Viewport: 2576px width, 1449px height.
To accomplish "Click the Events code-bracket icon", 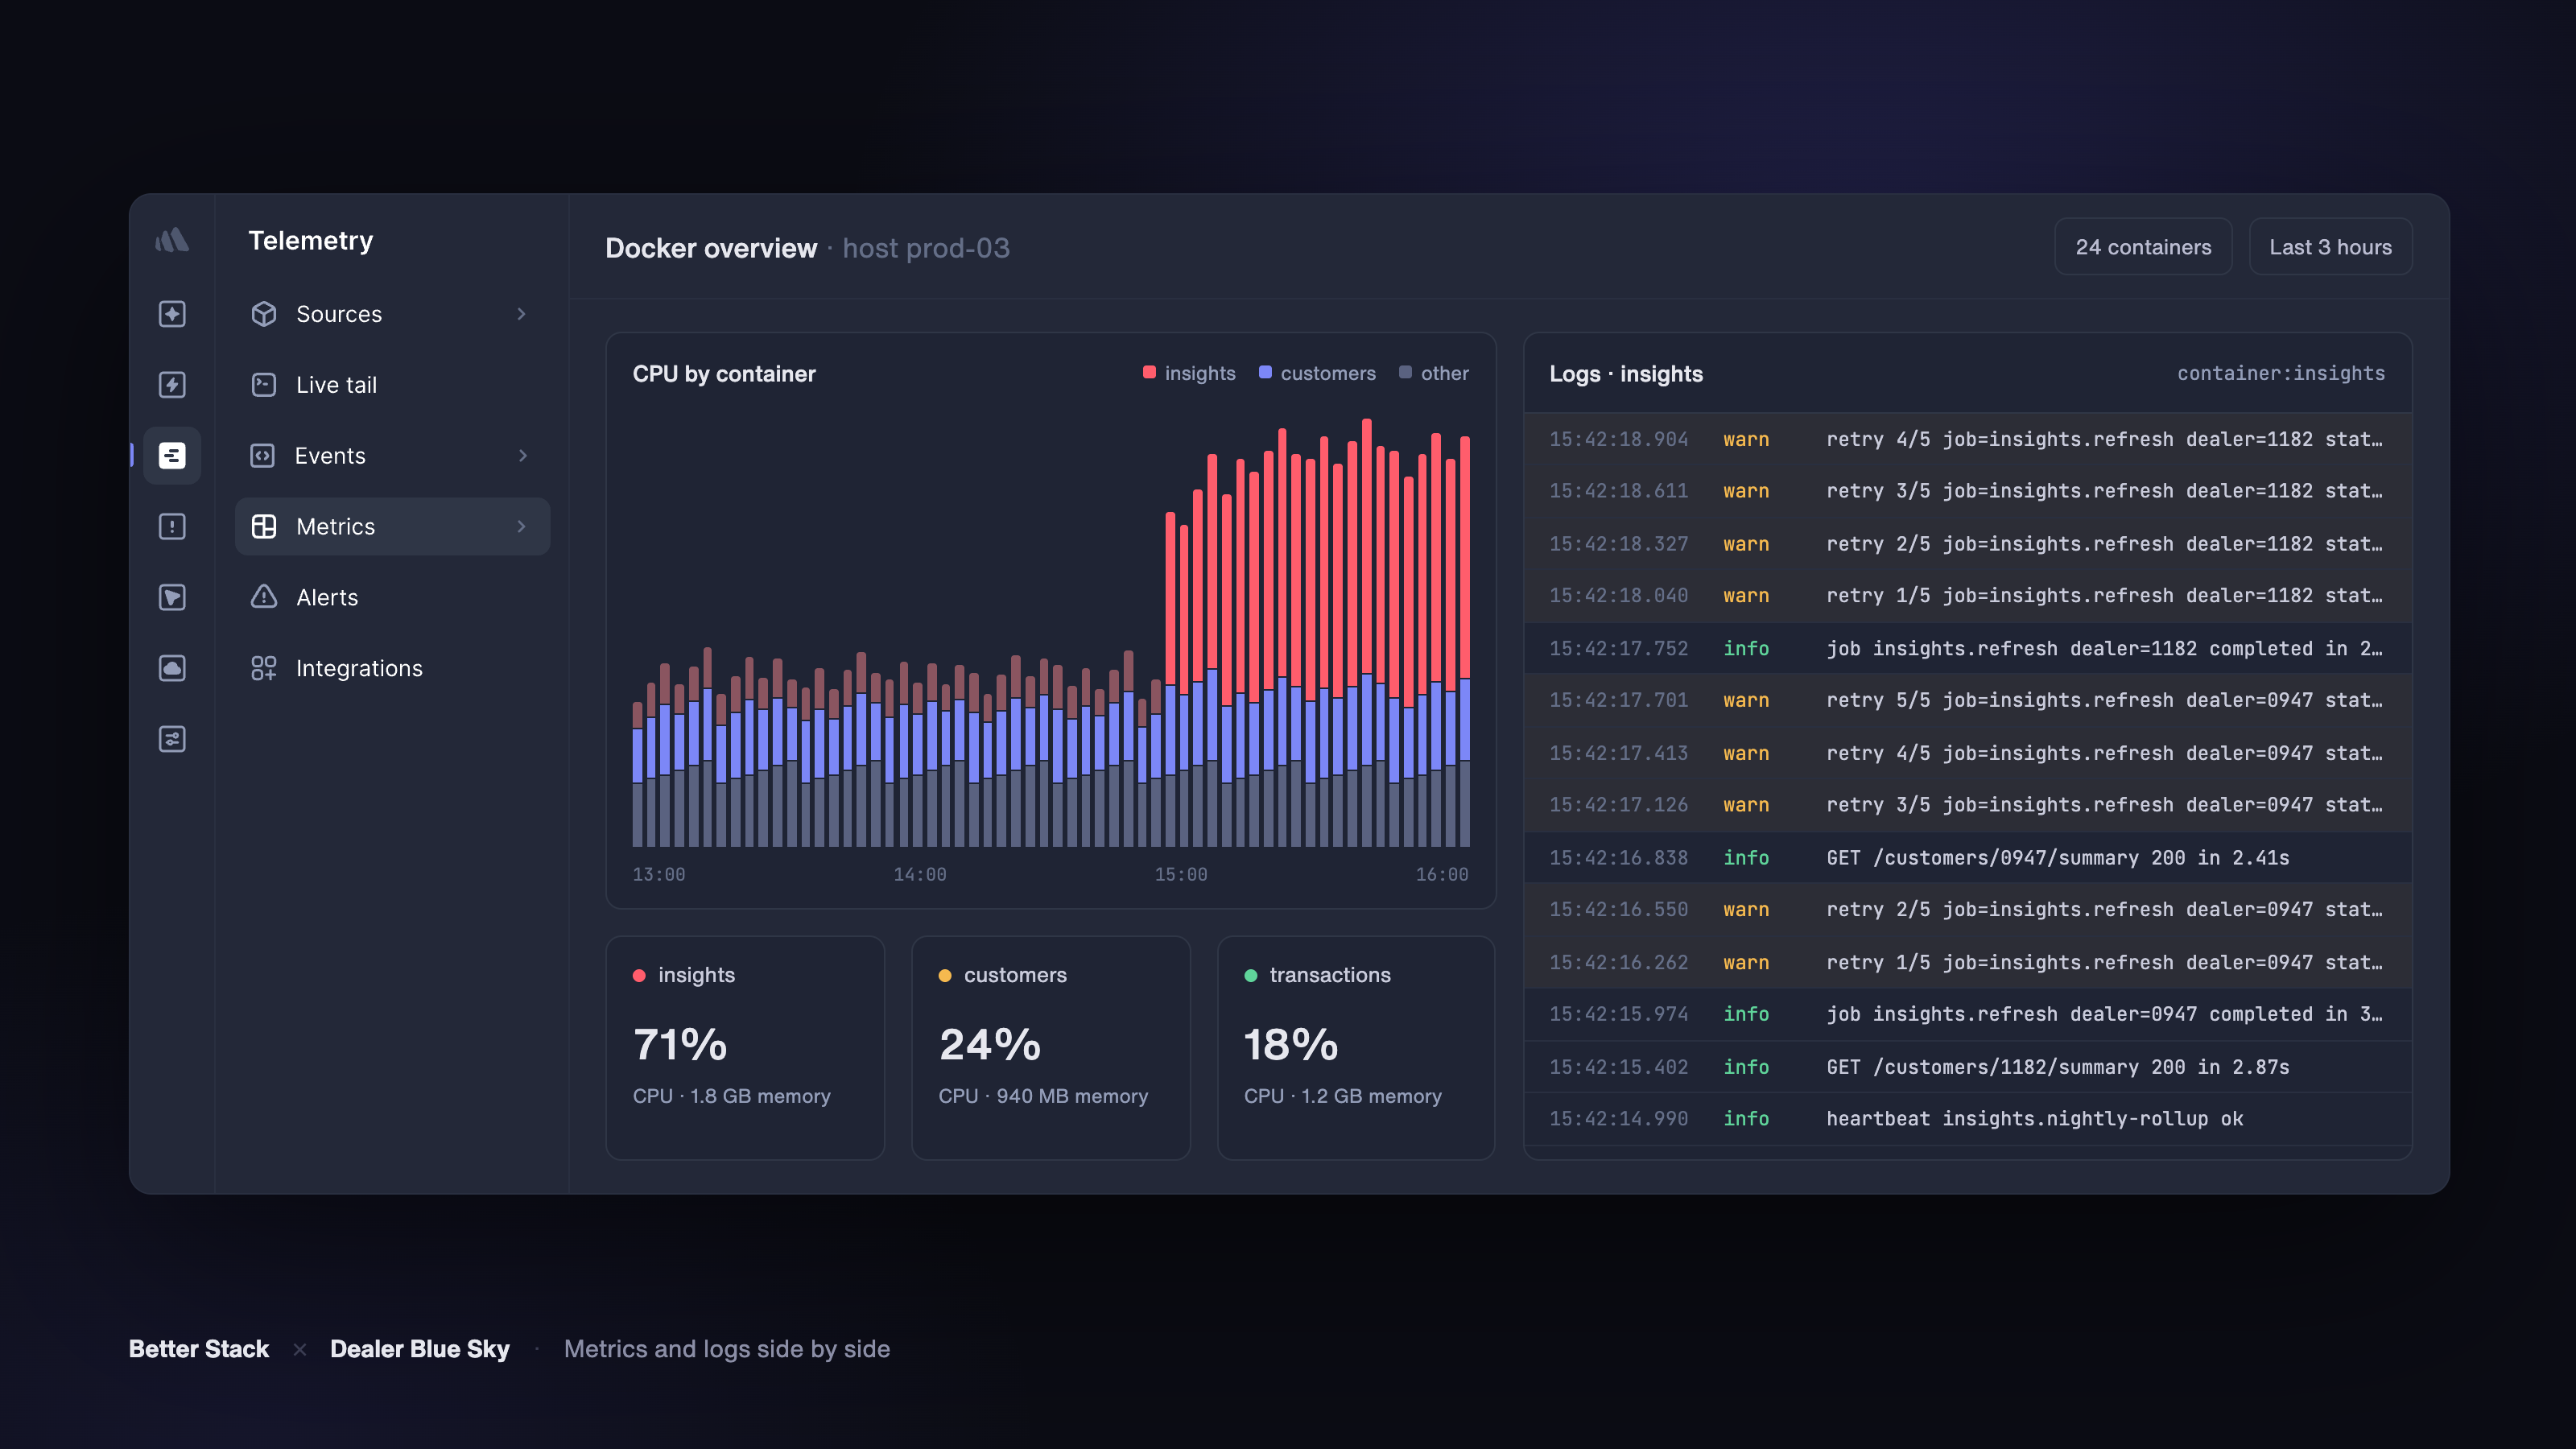I will coord(263,456).
